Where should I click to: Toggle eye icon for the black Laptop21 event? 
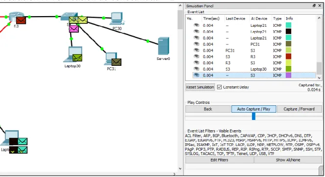coord(196,31)
